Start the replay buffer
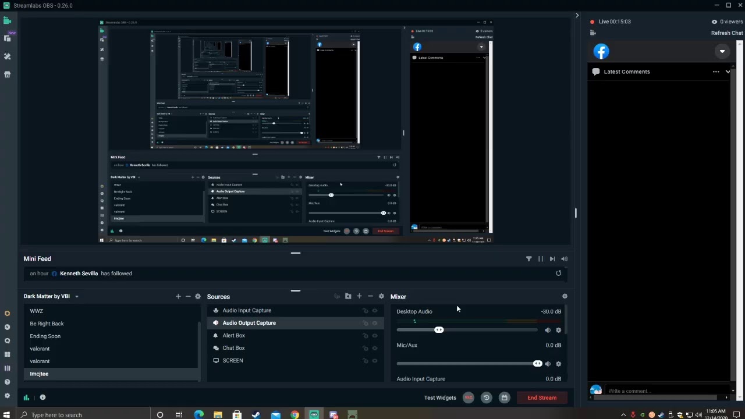This screenshot has height=419, width=745. pos(486,397)
